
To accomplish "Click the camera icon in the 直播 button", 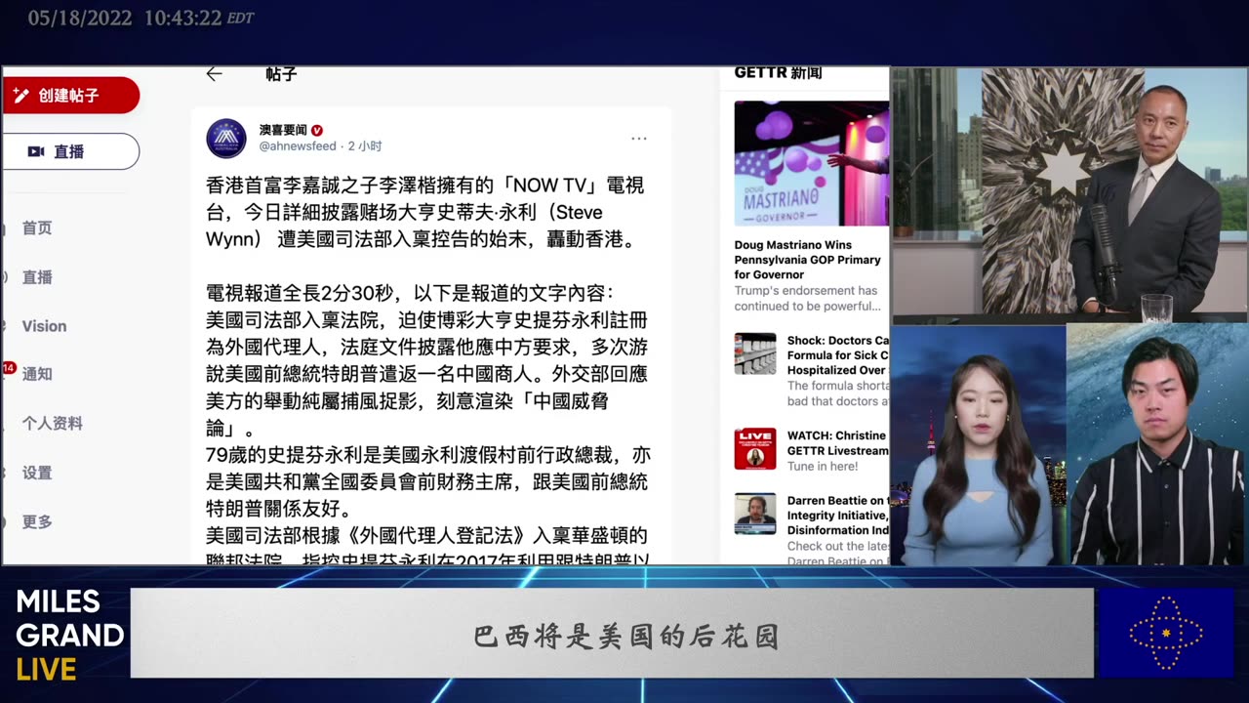I will tap(36, 151).
